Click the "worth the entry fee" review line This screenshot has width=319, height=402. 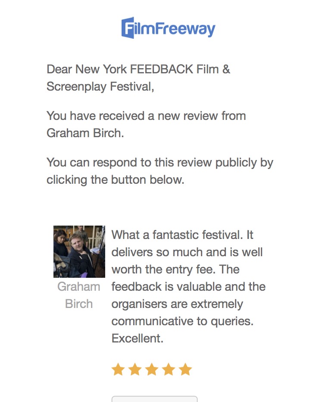click(x=175, y=270)
